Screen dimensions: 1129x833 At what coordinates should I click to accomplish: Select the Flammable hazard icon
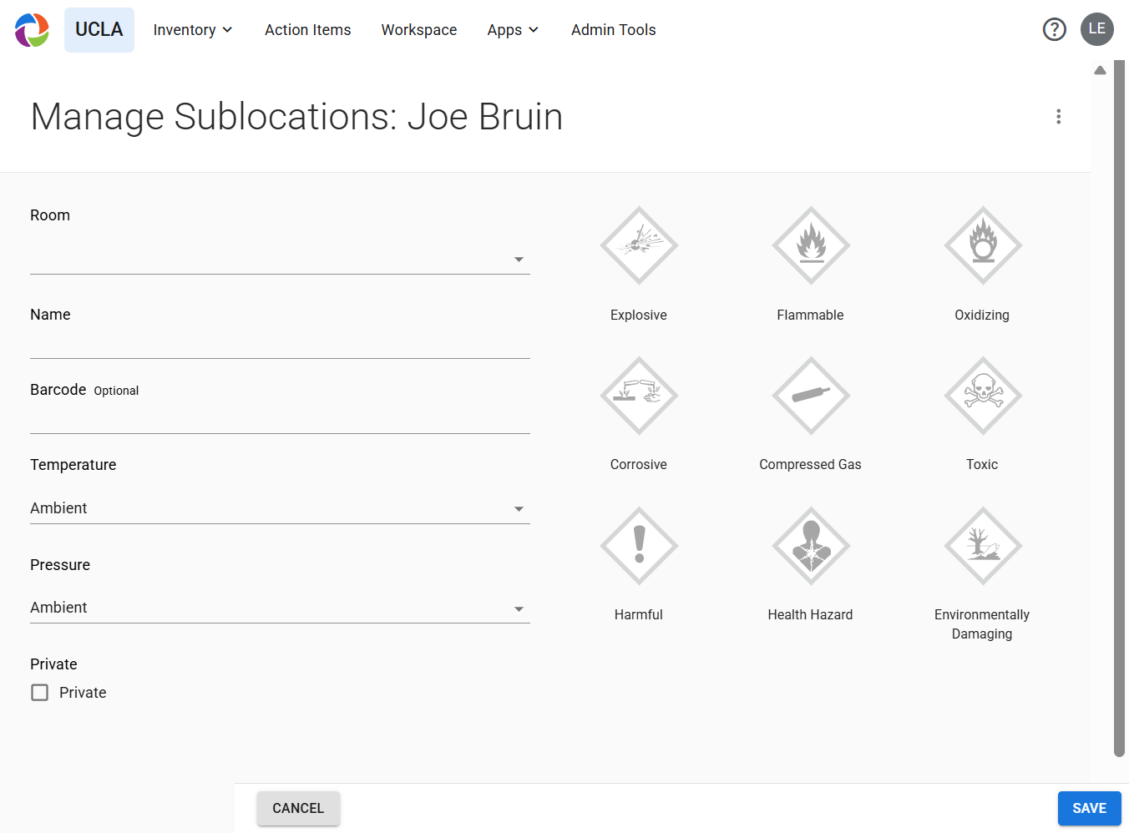(x=811, y=245)
